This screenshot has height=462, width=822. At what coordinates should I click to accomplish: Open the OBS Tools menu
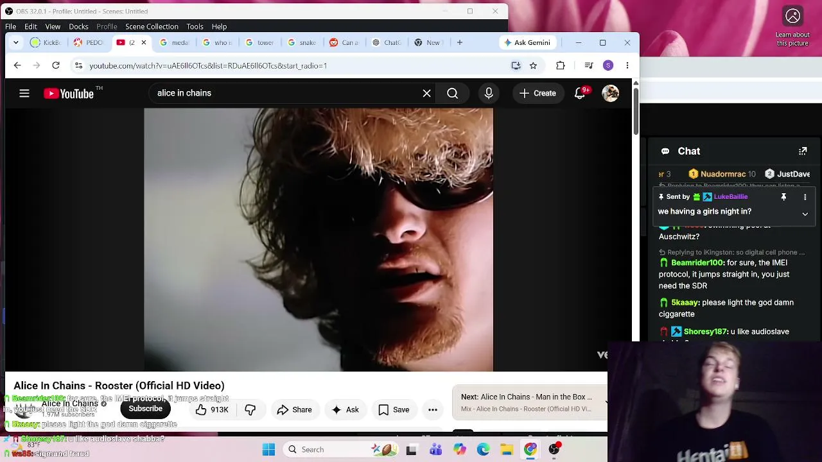[x=195, y=26]
